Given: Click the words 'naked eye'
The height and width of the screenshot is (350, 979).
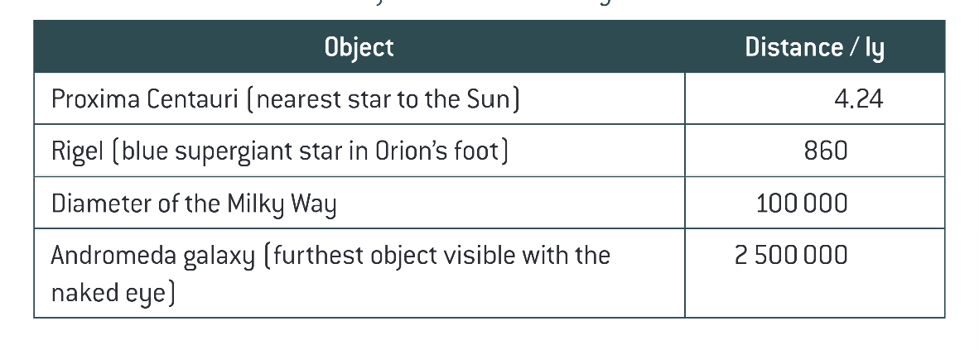Looking at the screenshot, I should coord(112,294).
